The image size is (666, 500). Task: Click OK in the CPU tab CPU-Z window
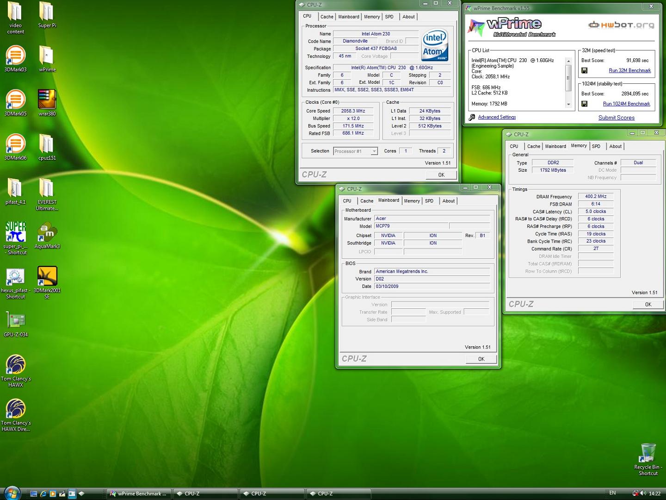[441, 175]
